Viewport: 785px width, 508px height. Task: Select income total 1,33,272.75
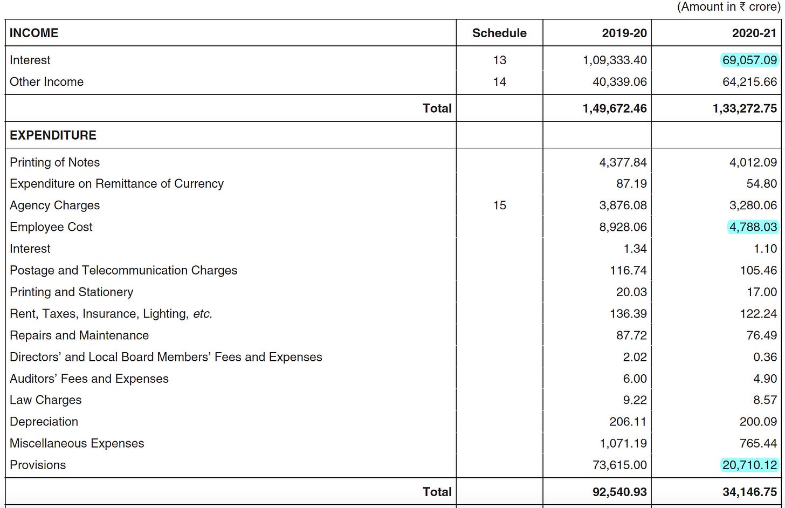coord(745,108)
